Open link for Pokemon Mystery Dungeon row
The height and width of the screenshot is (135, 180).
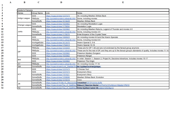[x=58, y=53]
